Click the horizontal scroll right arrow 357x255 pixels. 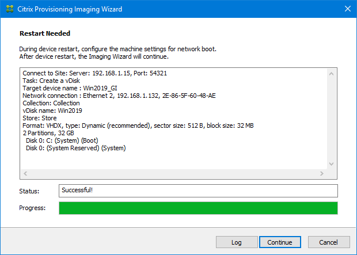pyautogui.click(x=322, y=173)
